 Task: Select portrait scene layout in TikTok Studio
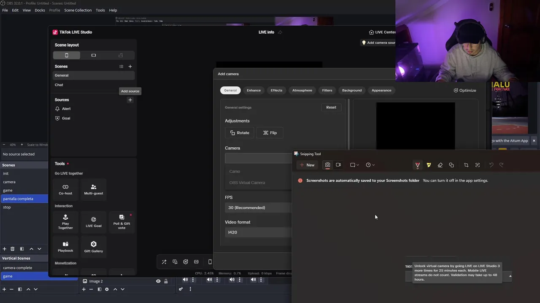tap(66, 55)
